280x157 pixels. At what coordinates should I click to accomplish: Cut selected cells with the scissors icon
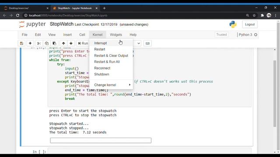(39, 43)
